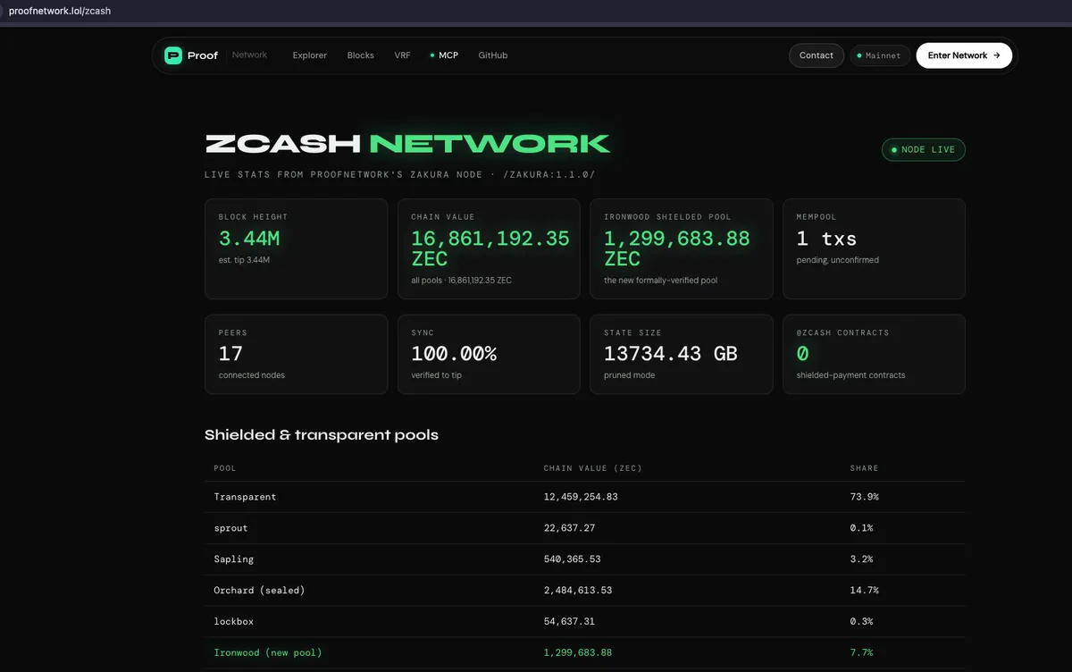Select the Transparent pool row name

(x=245, y=497)
